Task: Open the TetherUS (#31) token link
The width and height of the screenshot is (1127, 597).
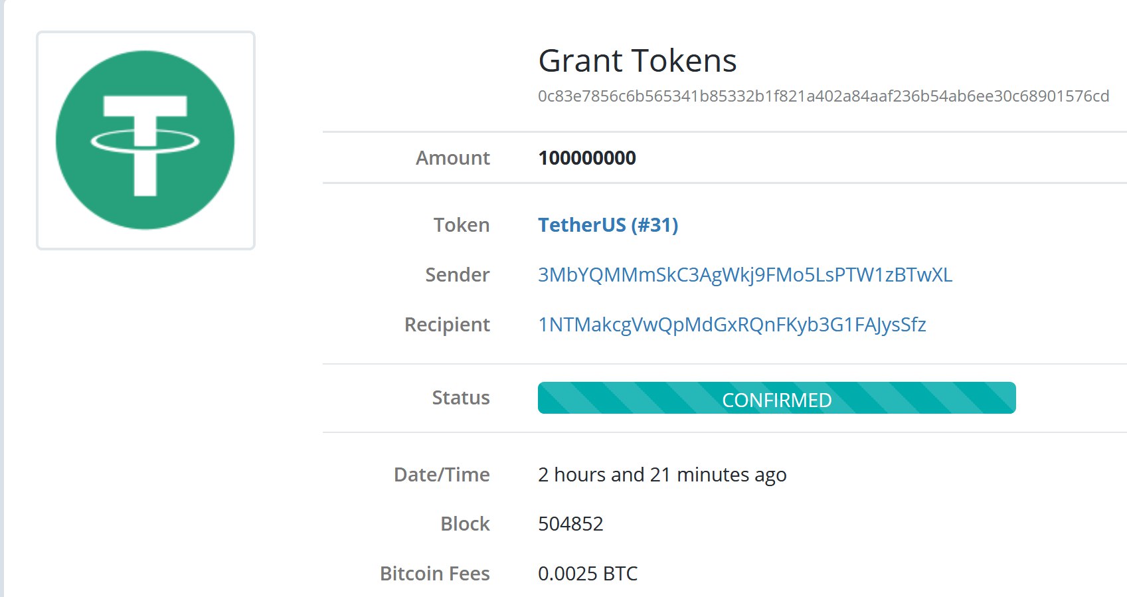Action: coord(608,225)
